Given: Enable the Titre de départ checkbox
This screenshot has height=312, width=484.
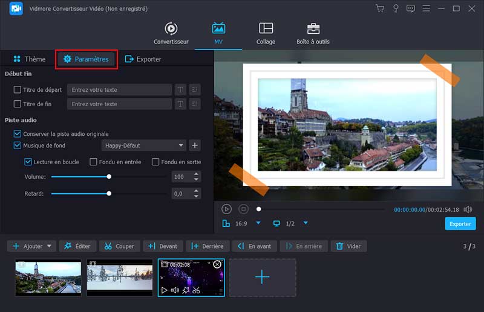Looking at the screenshot, I should [17, 90].
